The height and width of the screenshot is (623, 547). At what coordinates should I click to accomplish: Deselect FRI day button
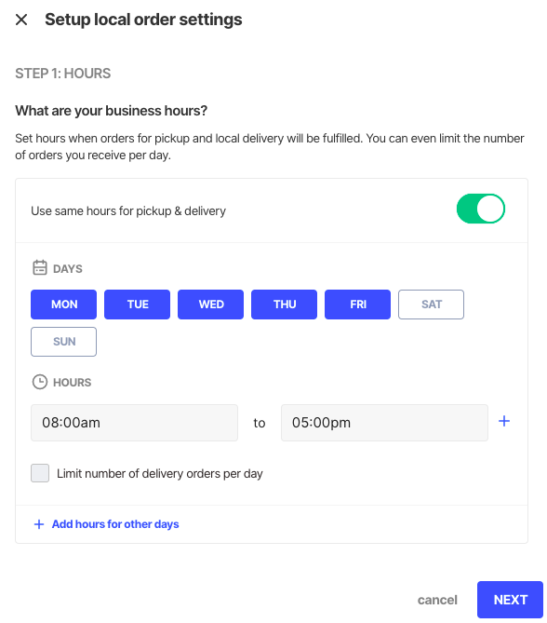357,305
